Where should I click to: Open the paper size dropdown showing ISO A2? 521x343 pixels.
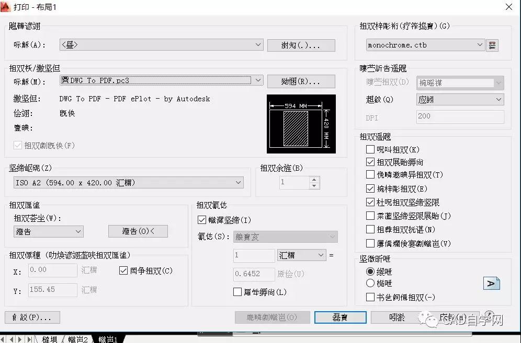tap(239, 183)
